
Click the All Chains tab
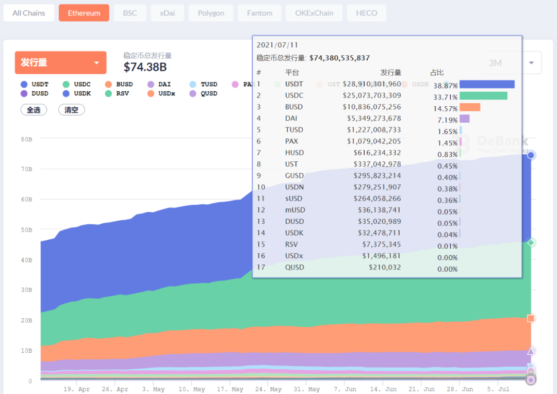(29, 13)
